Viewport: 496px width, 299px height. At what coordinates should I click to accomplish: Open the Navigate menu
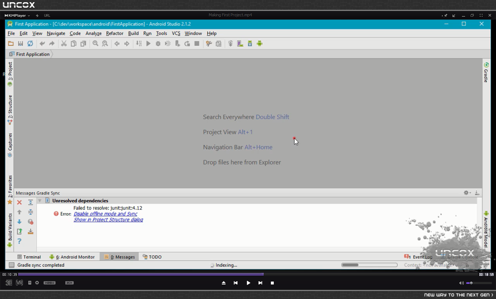click(x=56, y=33)
